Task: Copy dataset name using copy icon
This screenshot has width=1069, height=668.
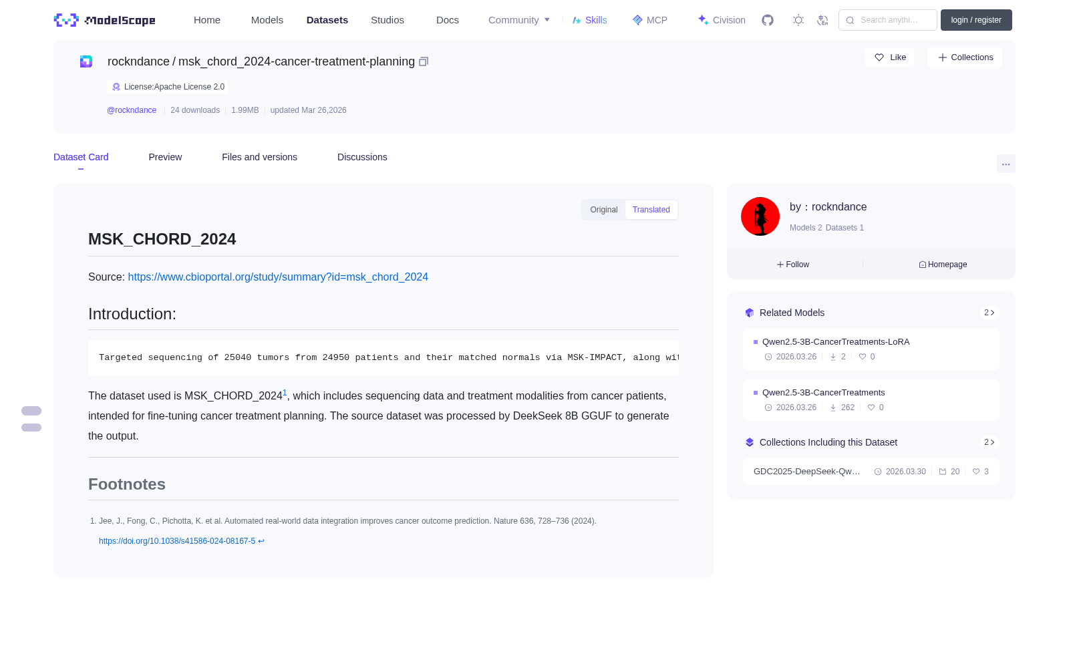Action: tap(424, 61)
